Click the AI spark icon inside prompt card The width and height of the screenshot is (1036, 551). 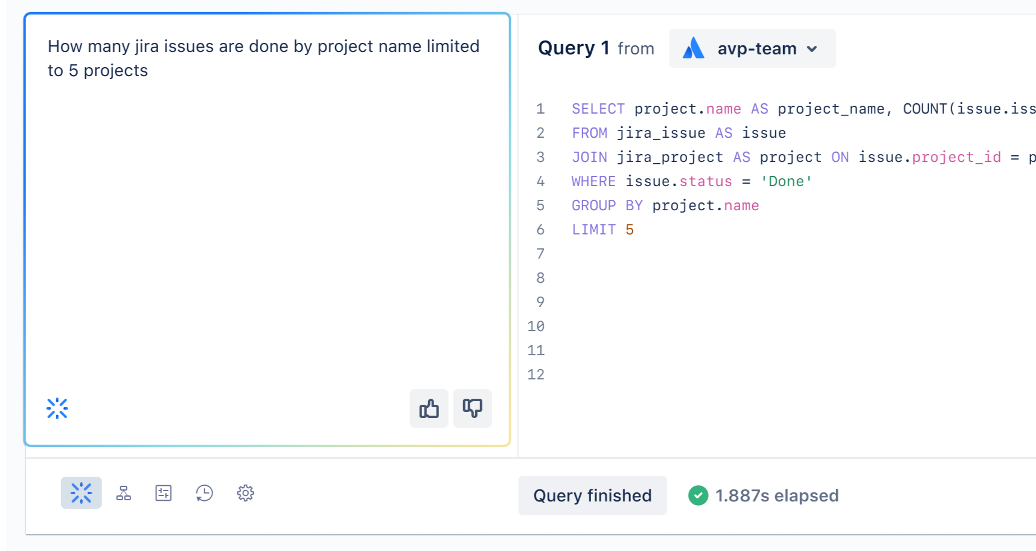point(57,408)
